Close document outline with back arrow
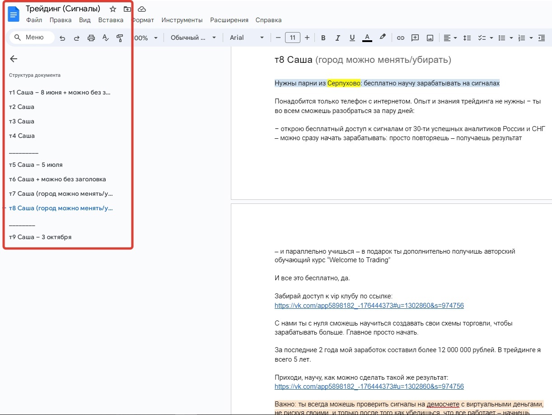552x415 pixels. pyautogui.click(x=14, y=59)
